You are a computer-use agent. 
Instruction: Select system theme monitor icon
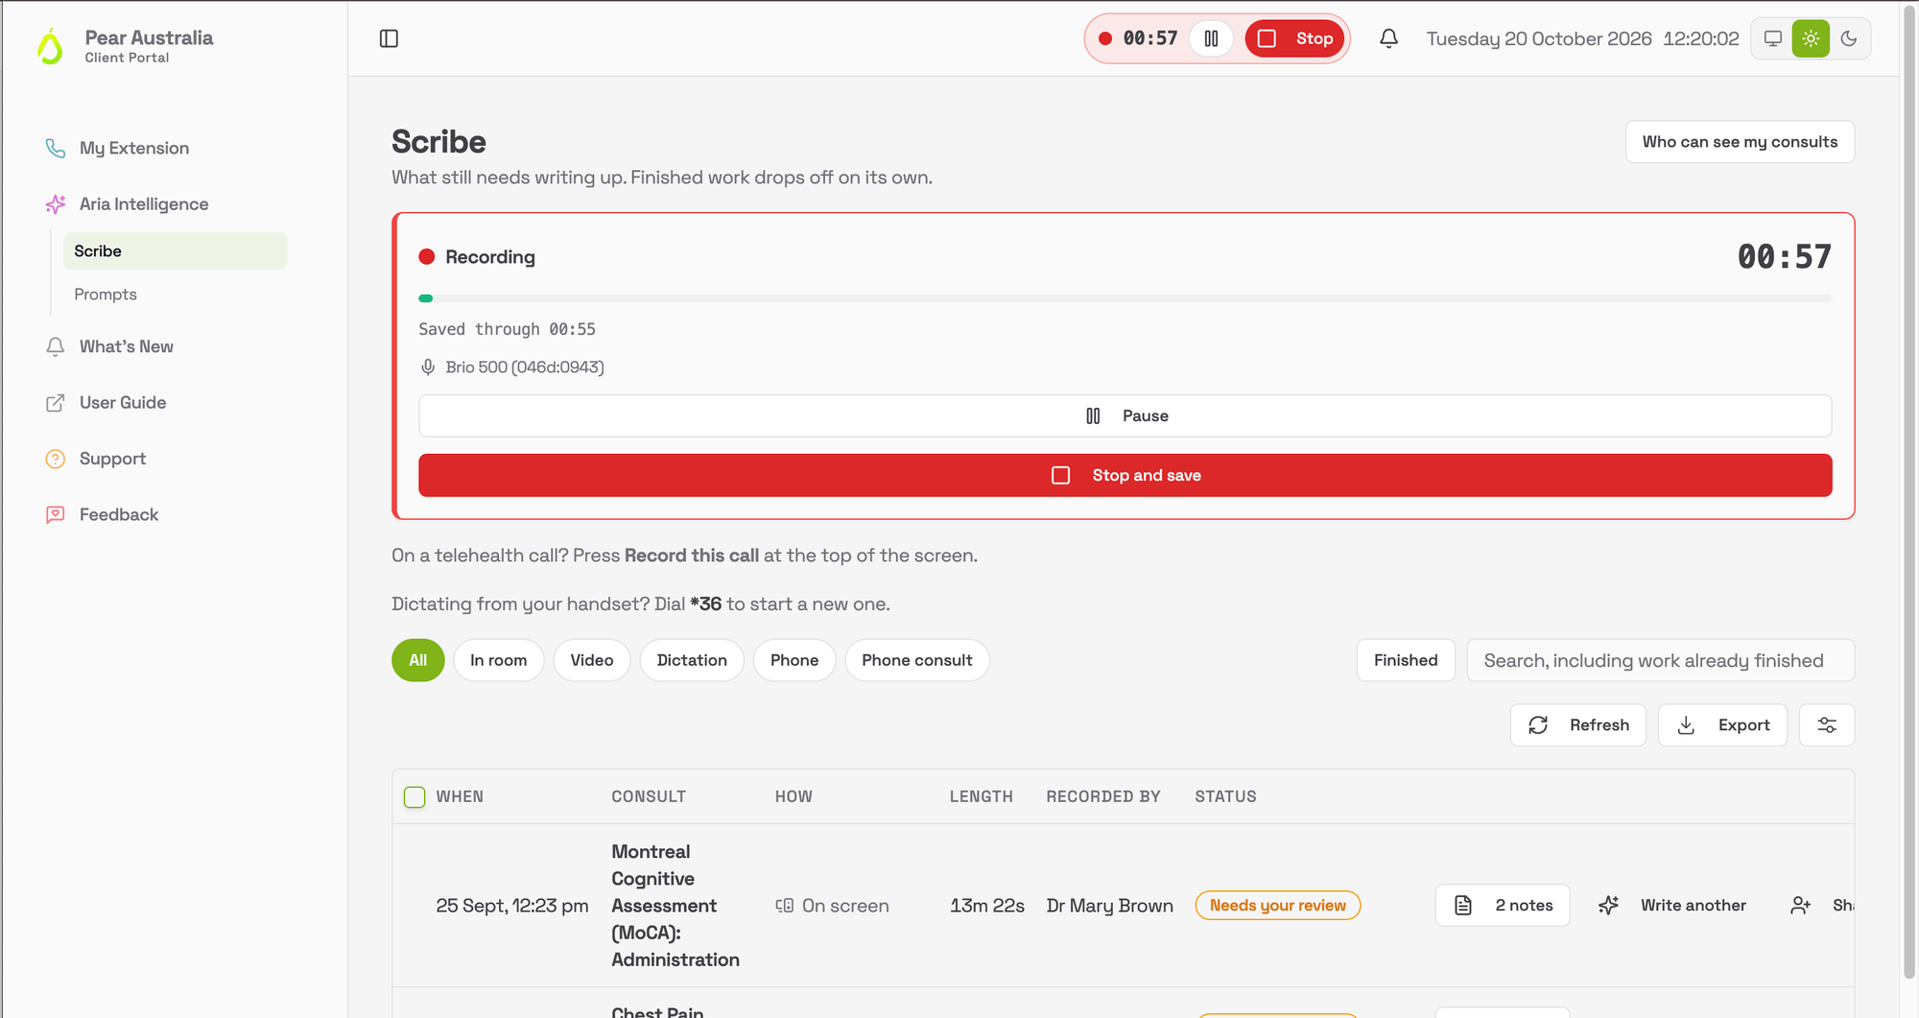[1773, 38]
